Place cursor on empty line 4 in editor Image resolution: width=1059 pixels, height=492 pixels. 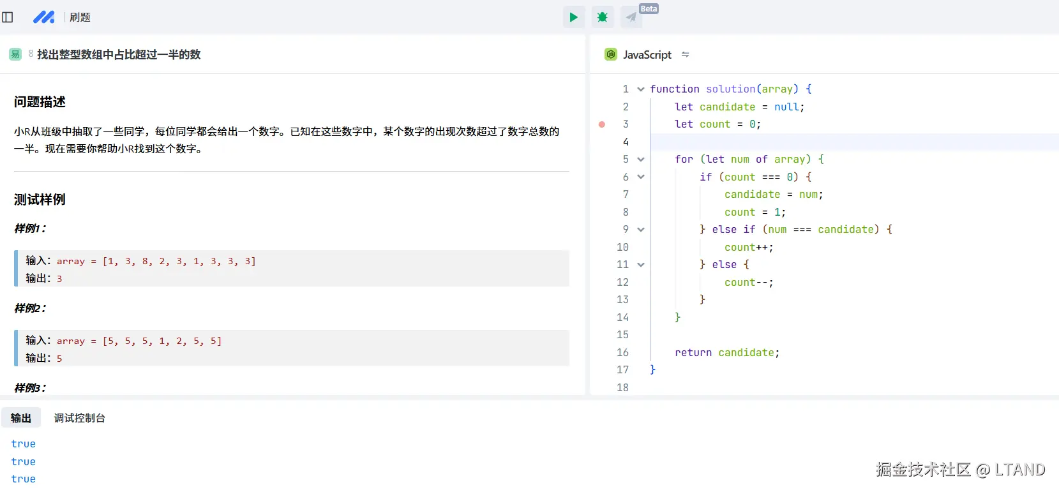830,142
